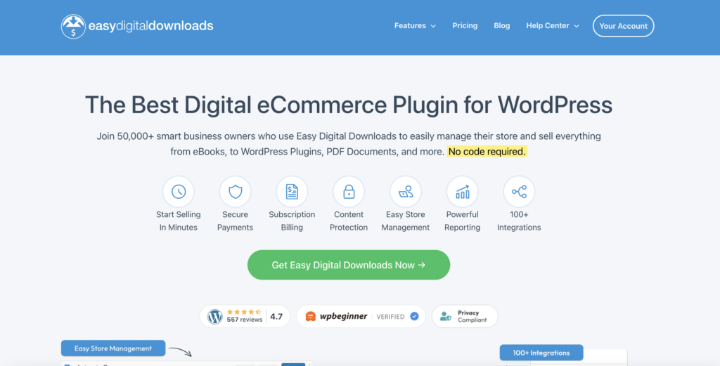The height and width of the screenshot is (366, 720).
Task: Click the Easy Store Management blue label
Action: coord(113,348)
